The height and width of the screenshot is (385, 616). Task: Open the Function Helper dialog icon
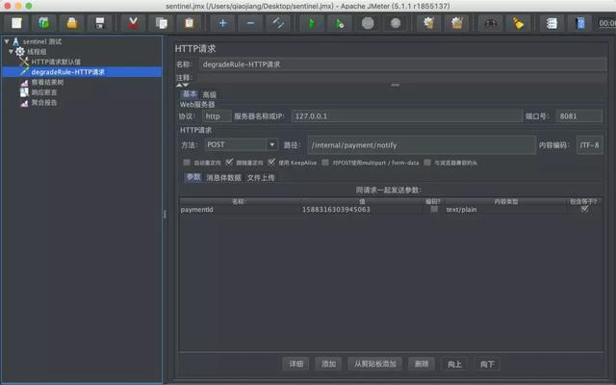(552, 23)
